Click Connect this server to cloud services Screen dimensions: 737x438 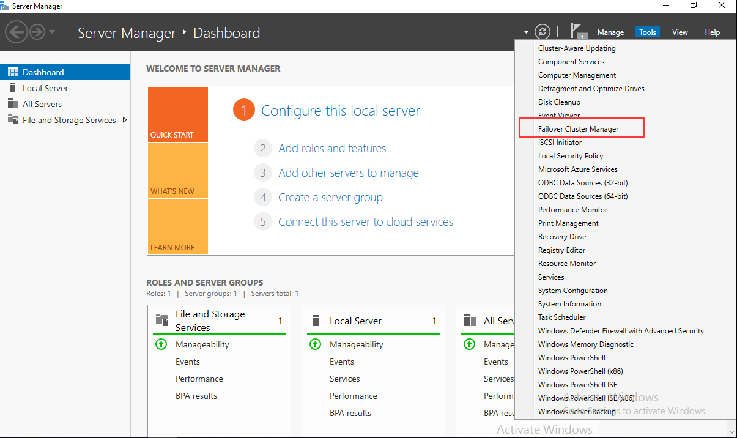[x=365, y=222]
